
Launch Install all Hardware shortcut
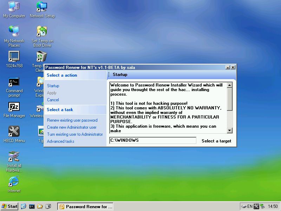pos(14,161)
